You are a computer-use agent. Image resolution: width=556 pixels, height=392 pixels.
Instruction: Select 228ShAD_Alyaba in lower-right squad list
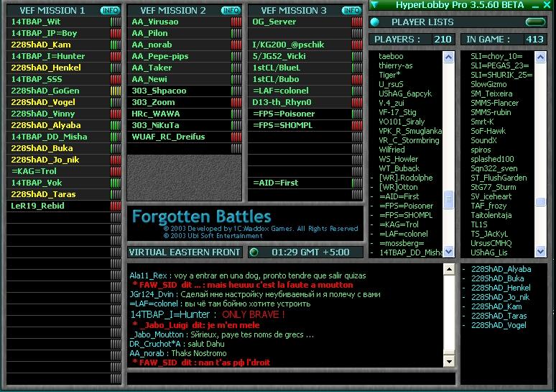pyautogui.click(x=501, y=269)
